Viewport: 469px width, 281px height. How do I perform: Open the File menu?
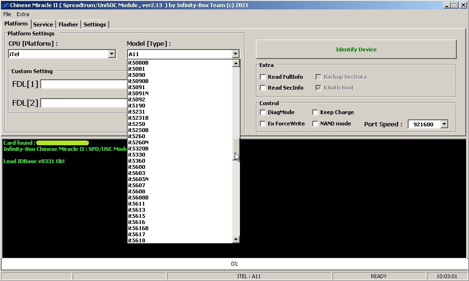(7, 14)
